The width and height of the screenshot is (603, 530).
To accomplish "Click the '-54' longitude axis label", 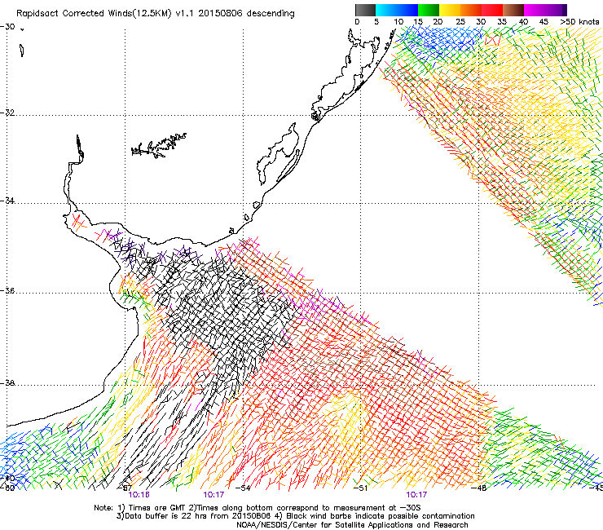I will pos(243,488).
